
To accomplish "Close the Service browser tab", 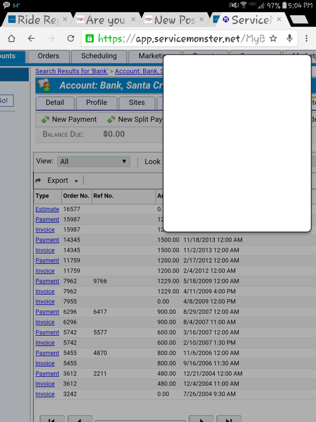I will pyautogui.click(x=279, y=19).
